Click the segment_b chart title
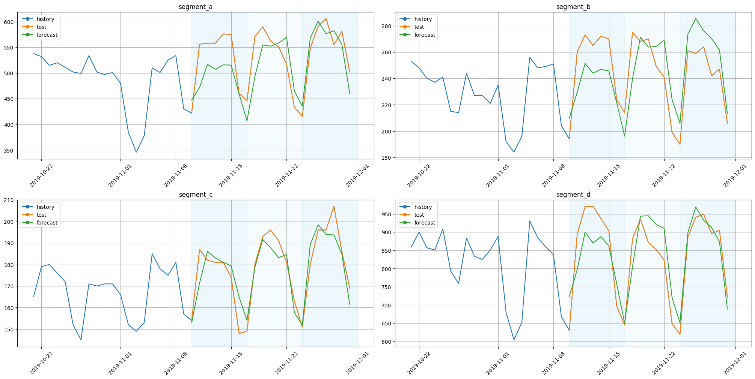Viewport: 755px width, 379px height. (573, 7)
